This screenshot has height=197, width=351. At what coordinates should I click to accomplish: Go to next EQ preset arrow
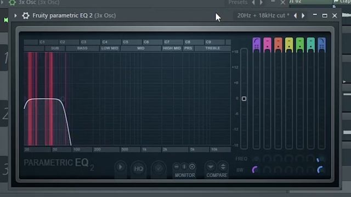click(x=303, y=16)
